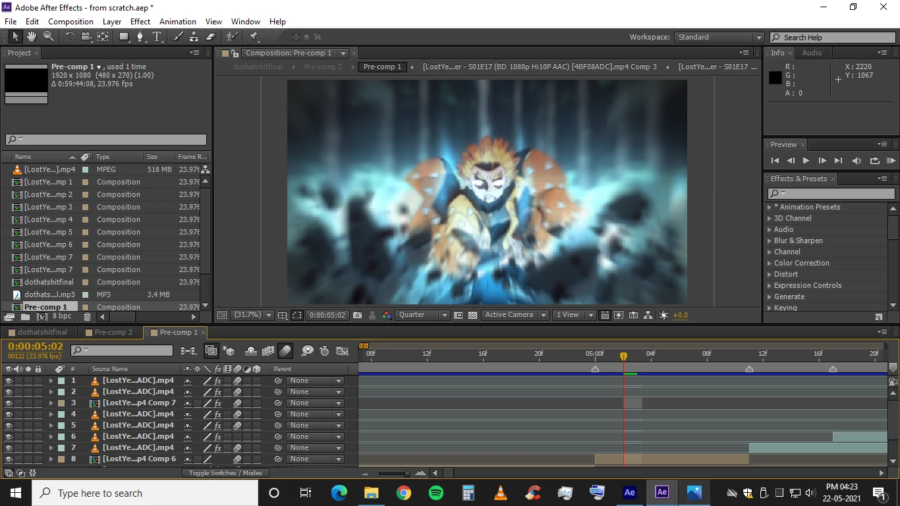Hide layer 3 Comp 7 eye icon

9,403
